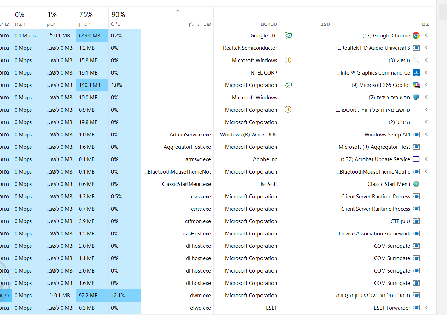Viewport: 447px width, 315px height.
Task: Click the BluetoothMouseThemeNotific process icon
Action: tap(416, 171)
